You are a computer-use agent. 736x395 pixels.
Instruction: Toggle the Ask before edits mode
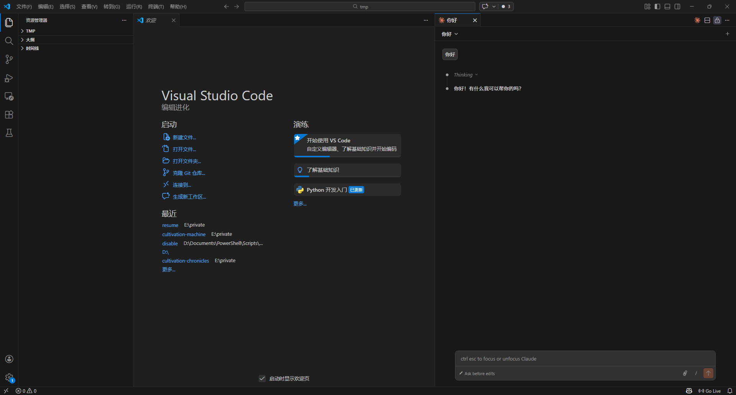477,374
